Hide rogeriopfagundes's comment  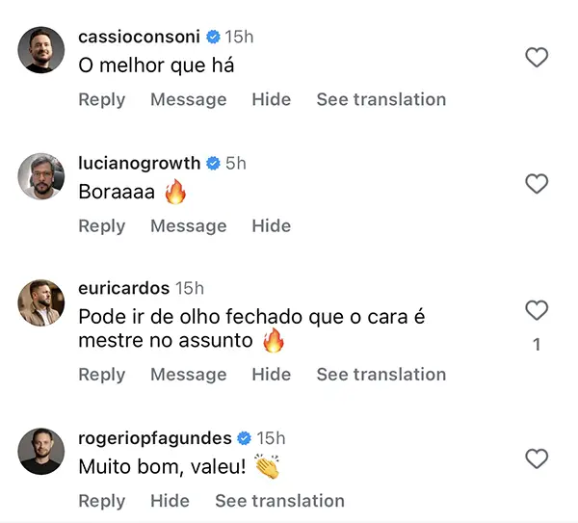[170, 501]
